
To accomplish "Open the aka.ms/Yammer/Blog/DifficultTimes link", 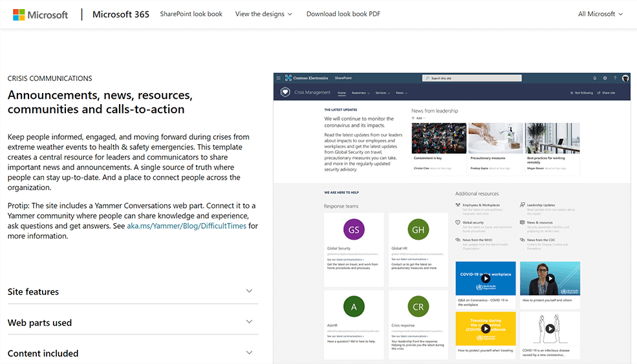I will pos(186,226).
